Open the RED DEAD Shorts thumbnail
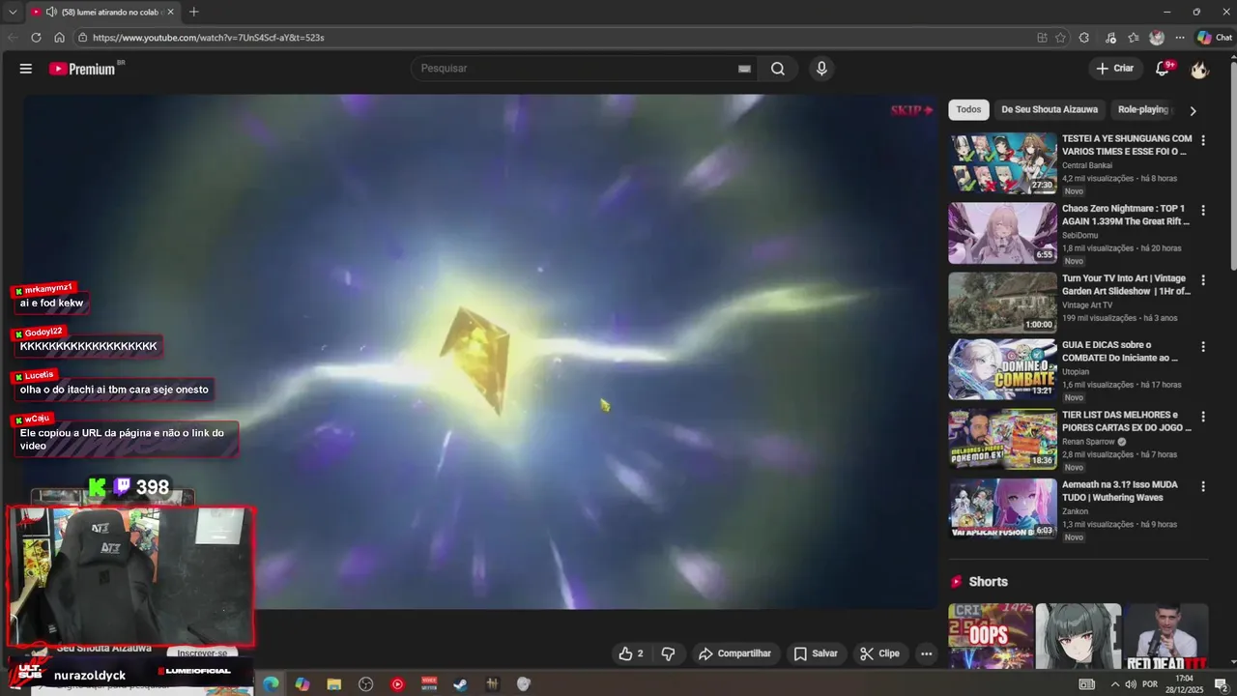Image resolution: width=1237 pixels, height=696 pixels. 1166,636
